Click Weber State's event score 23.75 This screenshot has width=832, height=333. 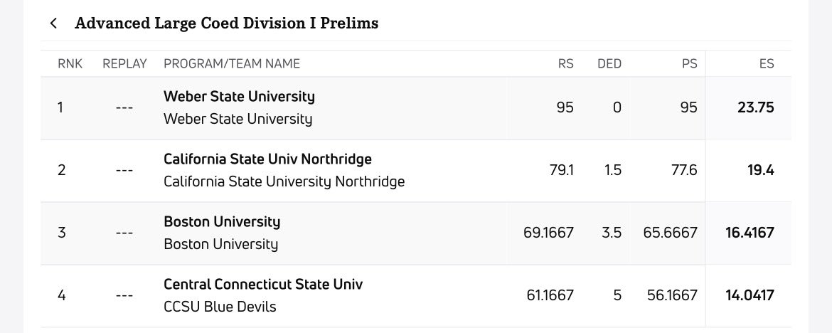click(754, 108)
